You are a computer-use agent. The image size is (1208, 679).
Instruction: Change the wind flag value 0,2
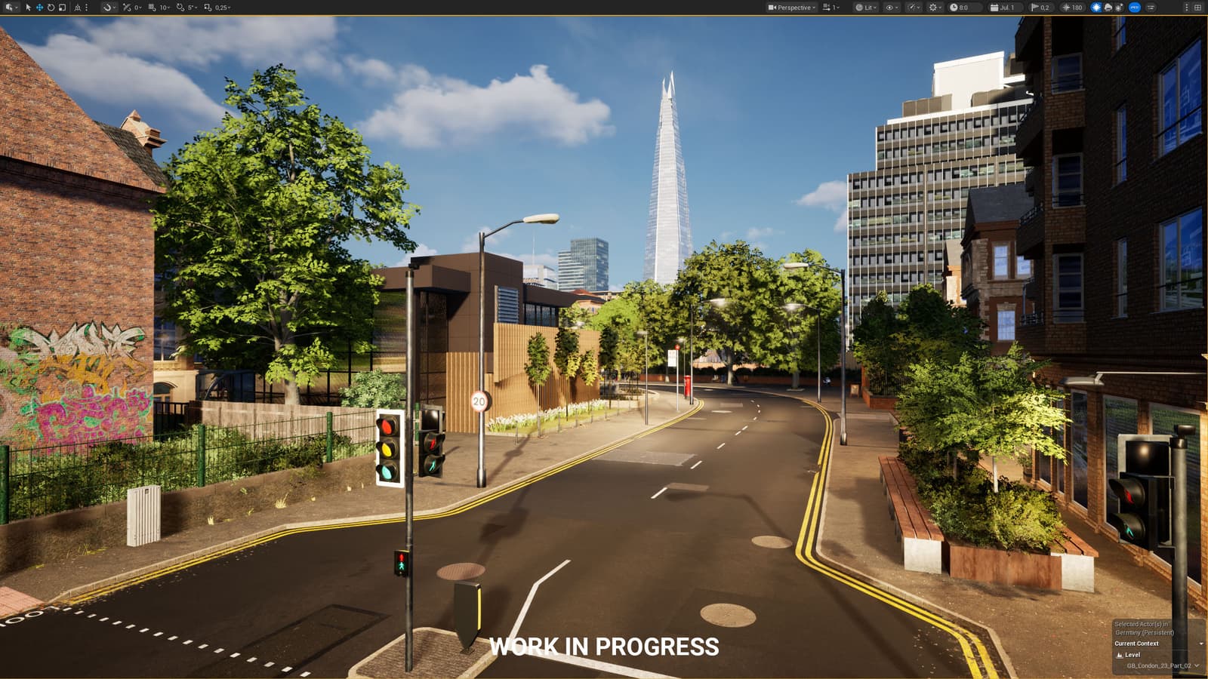1041,8
